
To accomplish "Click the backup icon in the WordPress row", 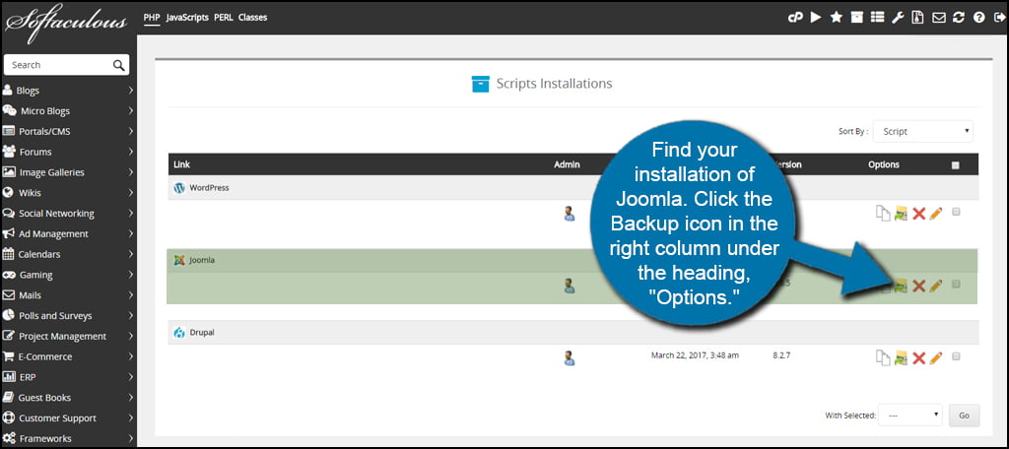I will coord(901,214).
